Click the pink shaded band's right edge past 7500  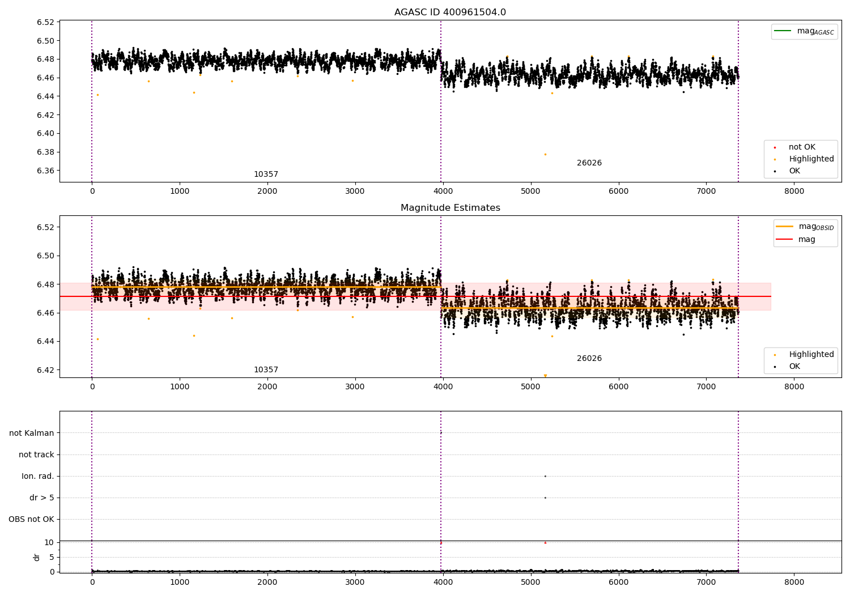[x=771, y=296]
